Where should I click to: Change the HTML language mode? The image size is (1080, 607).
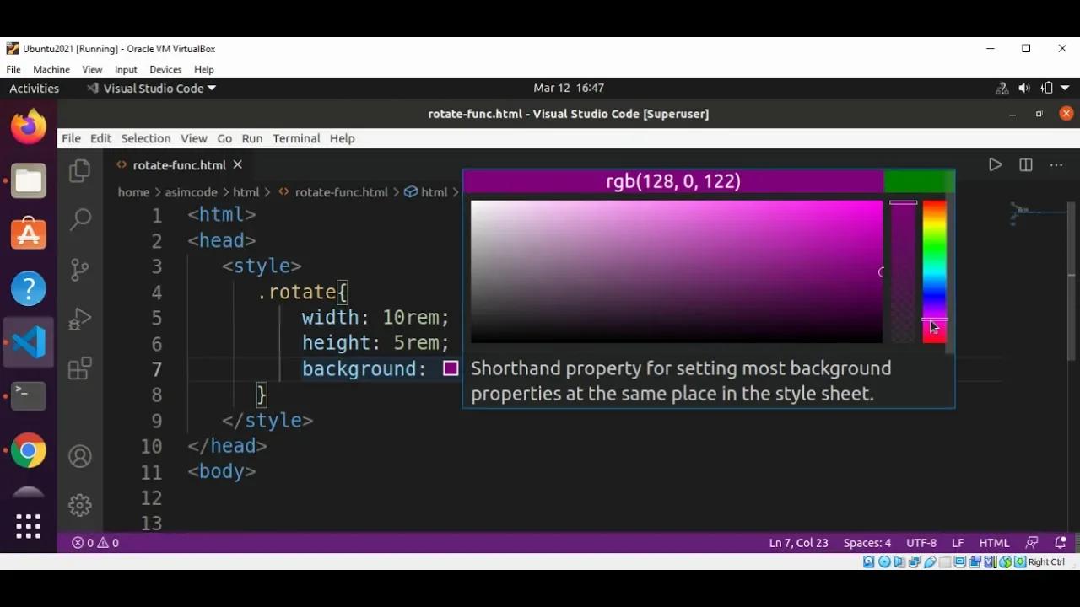click(993, 542)
